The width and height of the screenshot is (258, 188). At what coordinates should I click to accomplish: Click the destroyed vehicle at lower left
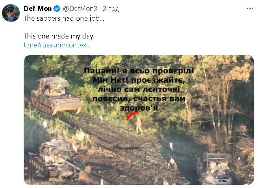click(57, 160)
